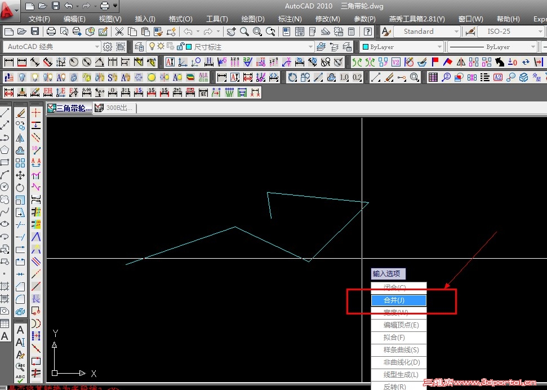547x390 pixels.
Task: Select the Hatch tool
Action: (5, 287)
